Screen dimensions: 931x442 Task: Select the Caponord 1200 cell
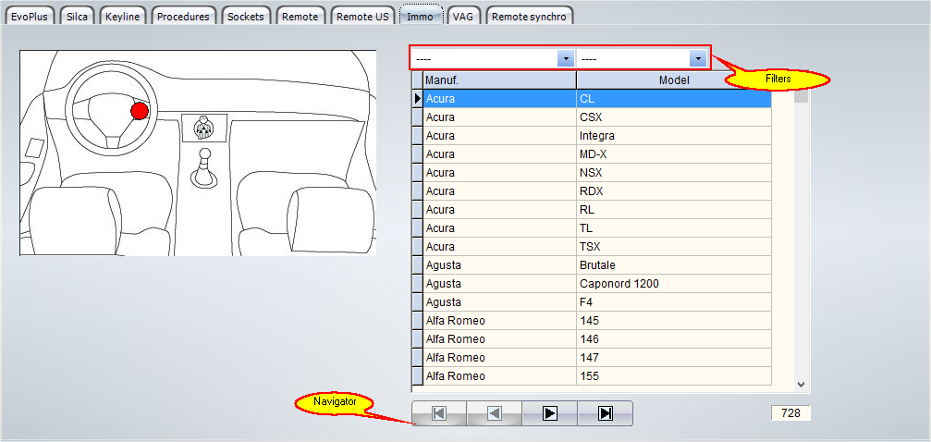pyautogui.click(x=674, y=283)
